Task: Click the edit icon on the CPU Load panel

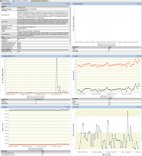Action: (138, 107)
